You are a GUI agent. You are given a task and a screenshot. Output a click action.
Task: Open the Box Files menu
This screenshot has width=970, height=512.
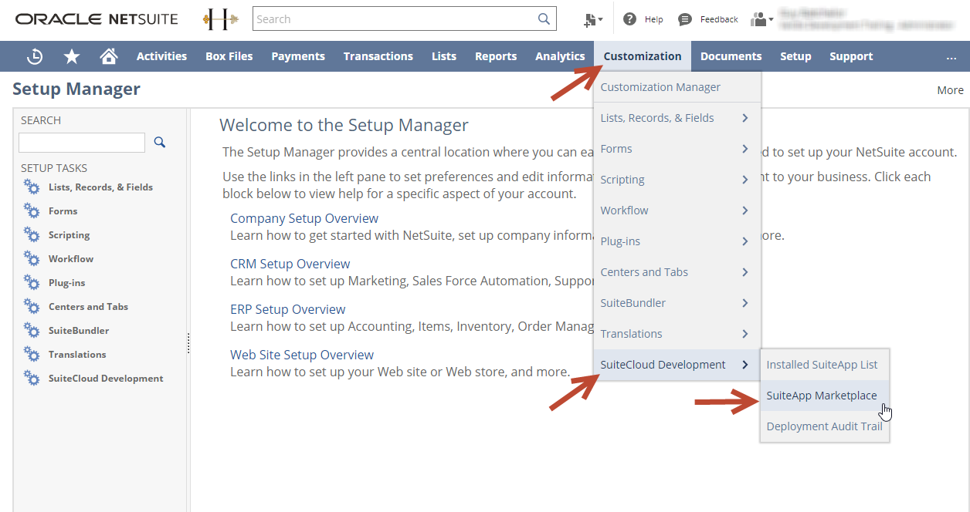click(x=229, y=56)
